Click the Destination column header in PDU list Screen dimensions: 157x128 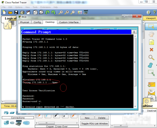click(152, 111)
